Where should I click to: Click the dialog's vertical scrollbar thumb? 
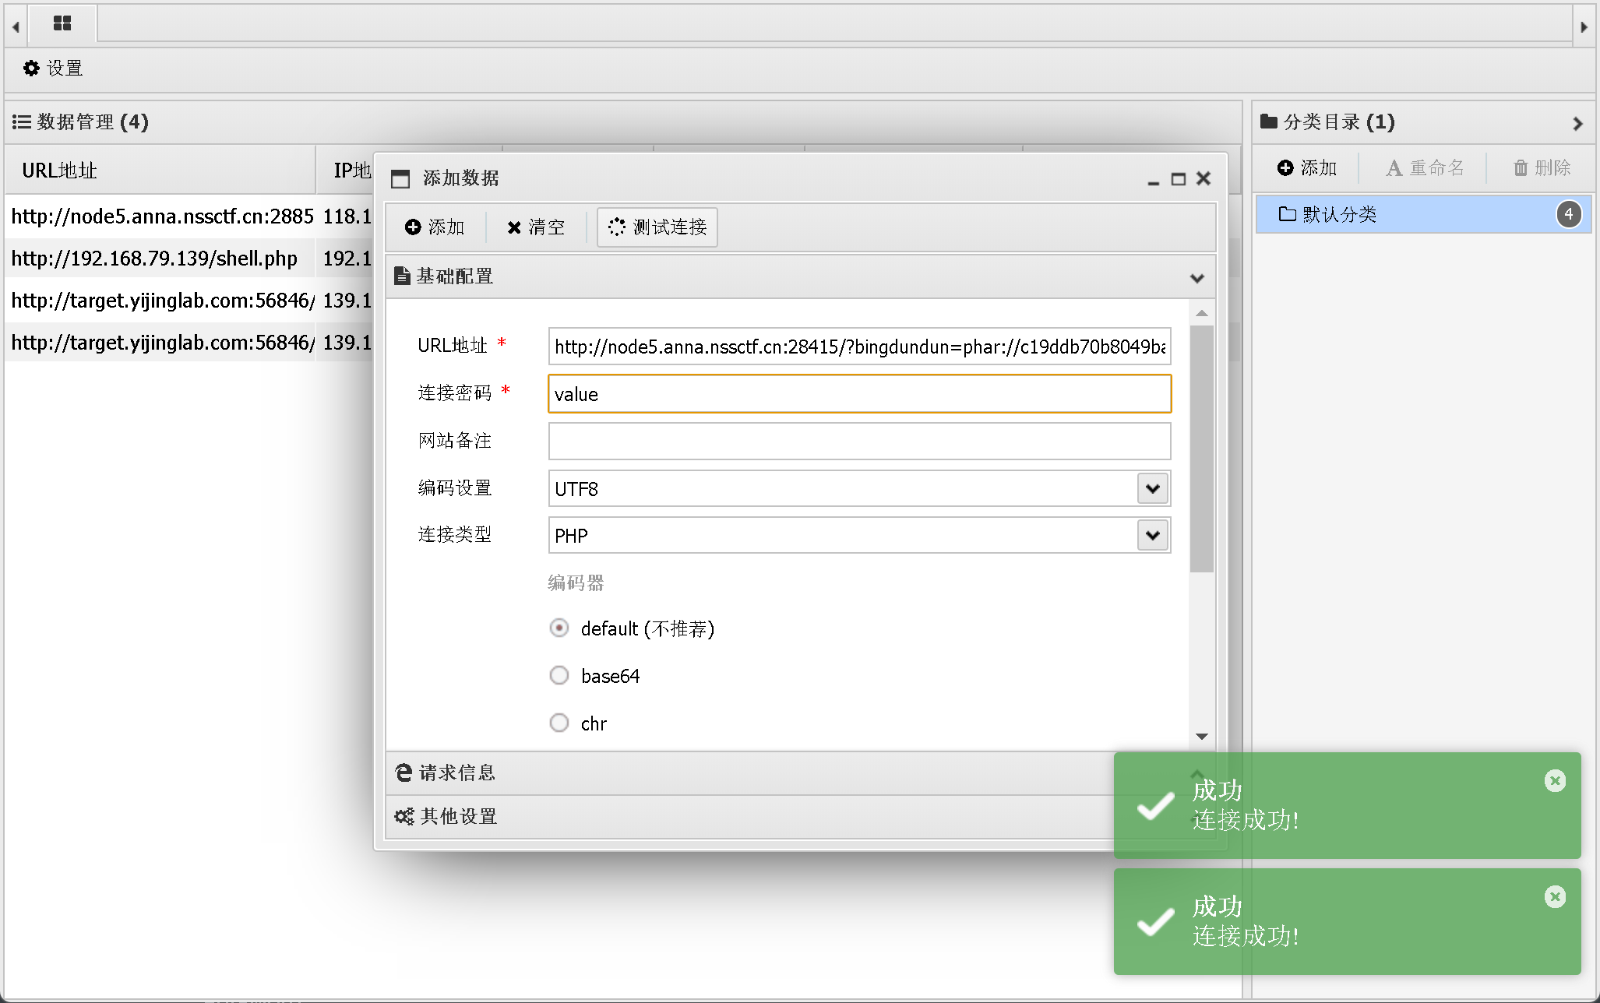point(1201,448)
